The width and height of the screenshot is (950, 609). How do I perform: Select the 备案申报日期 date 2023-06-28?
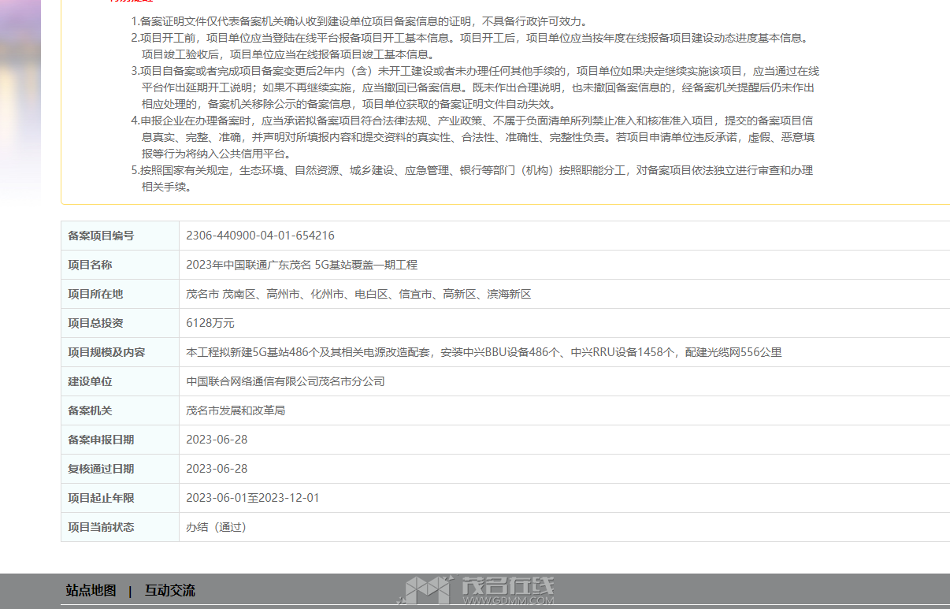[217, 440]
